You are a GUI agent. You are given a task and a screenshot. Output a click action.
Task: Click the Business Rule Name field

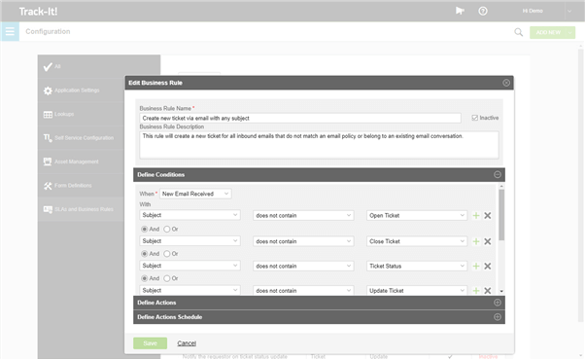[x=300, y=118]
